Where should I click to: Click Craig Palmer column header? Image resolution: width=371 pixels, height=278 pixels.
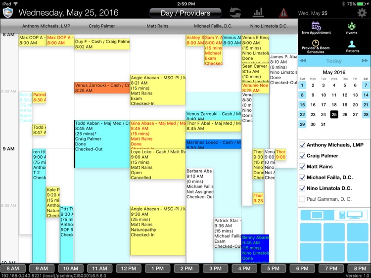tap(102, 26)
